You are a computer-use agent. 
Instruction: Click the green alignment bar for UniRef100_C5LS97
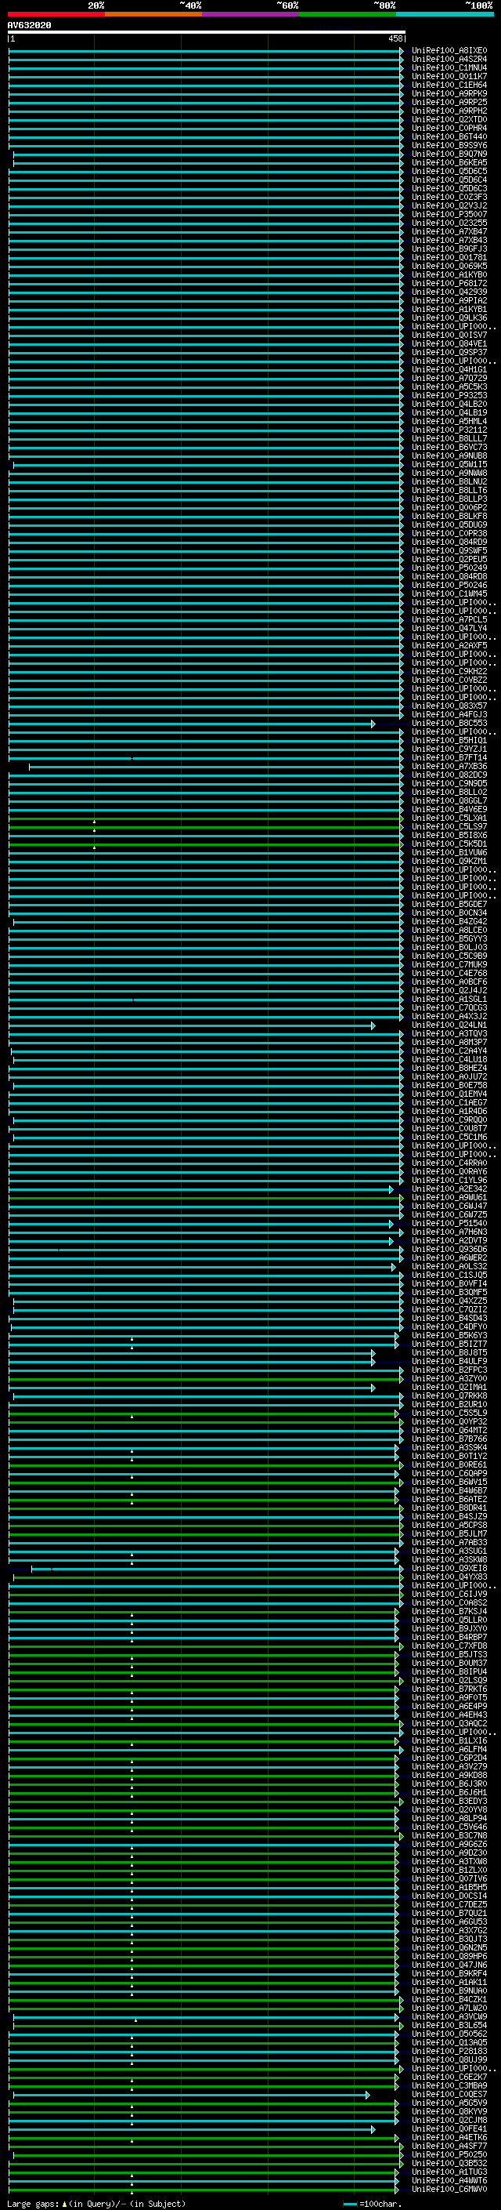(x=206, y=826)
